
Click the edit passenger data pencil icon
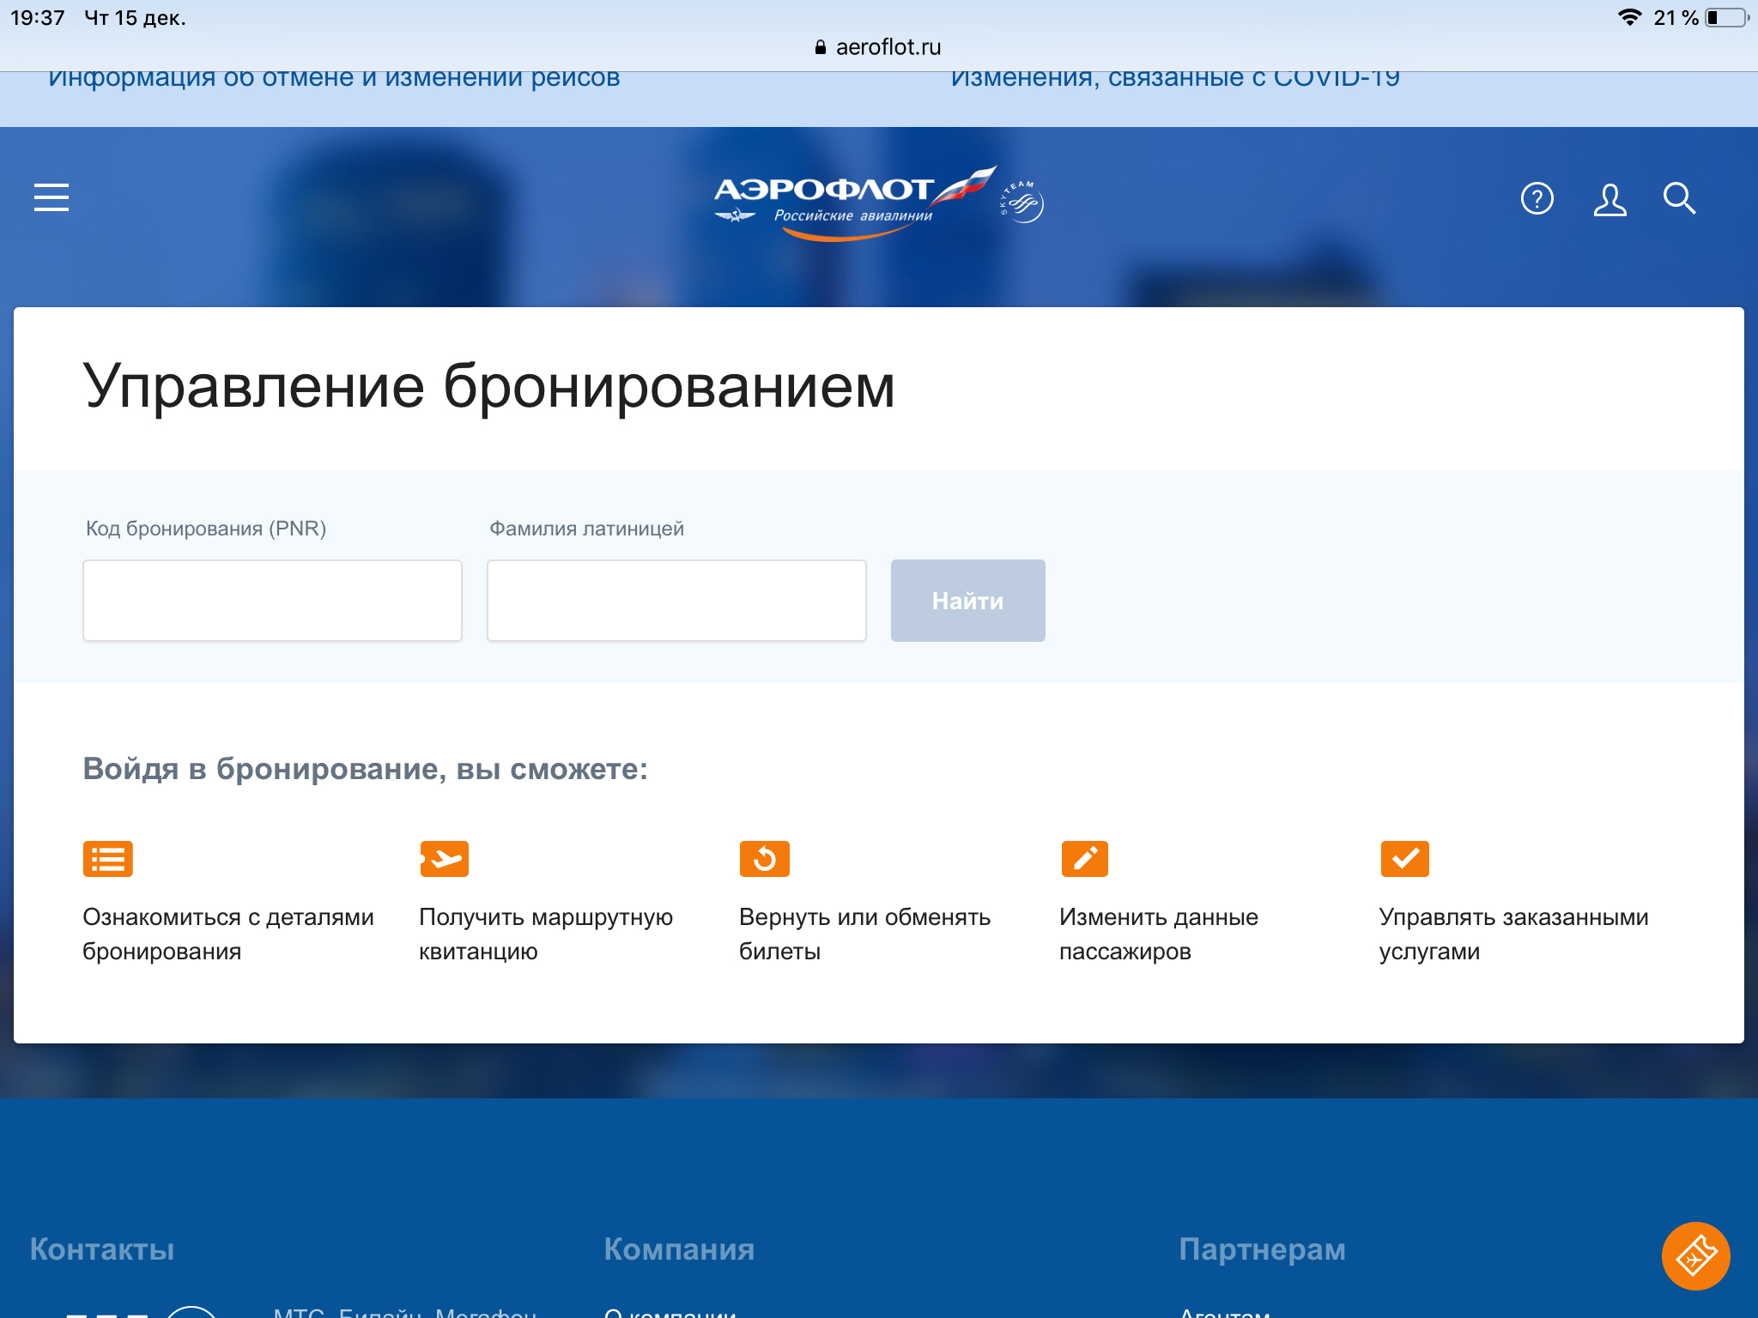1084,859
